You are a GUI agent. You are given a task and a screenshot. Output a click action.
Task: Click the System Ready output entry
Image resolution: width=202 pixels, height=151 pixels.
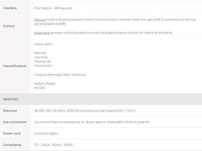(45, 84)
